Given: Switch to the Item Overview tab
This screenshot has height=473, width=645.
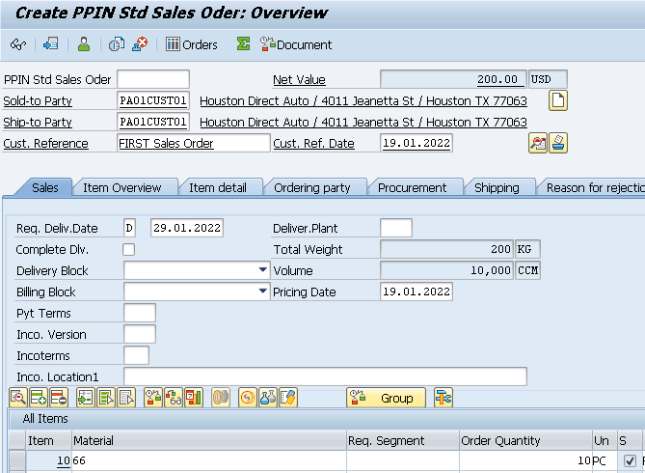Looking at the screenshot, I should (122, 188).
